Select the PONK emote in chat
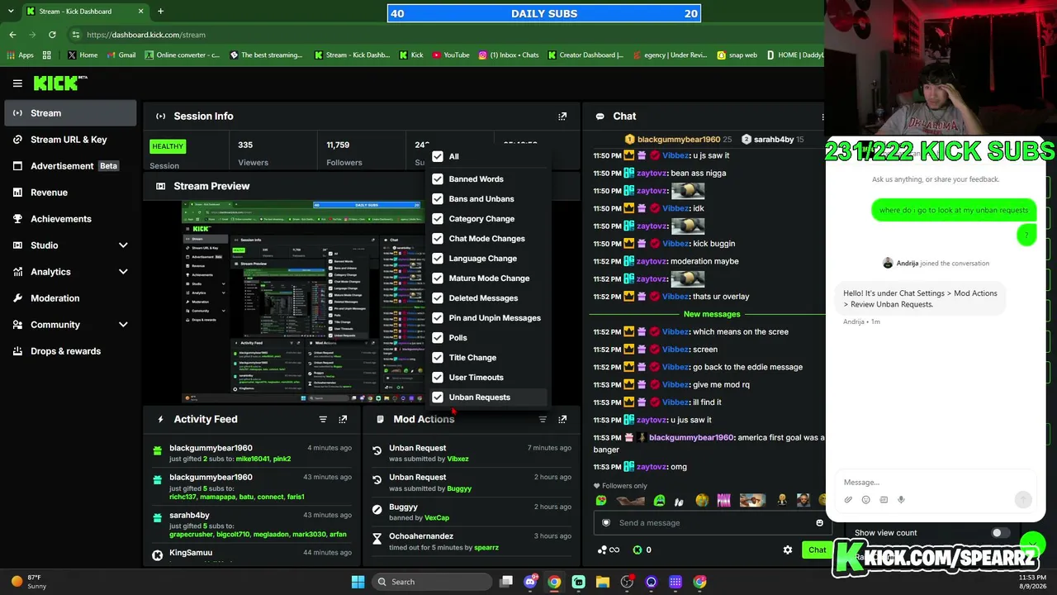The width and height of the screenshot is (1057, 595). (x=723, y=500)
